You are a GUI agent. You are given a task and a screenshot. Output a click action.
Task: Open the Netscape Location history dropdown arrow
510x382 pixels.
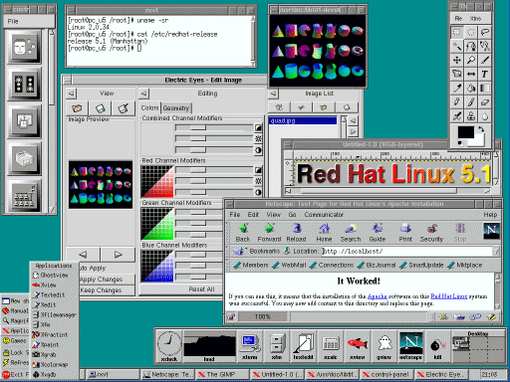[496, 252]
